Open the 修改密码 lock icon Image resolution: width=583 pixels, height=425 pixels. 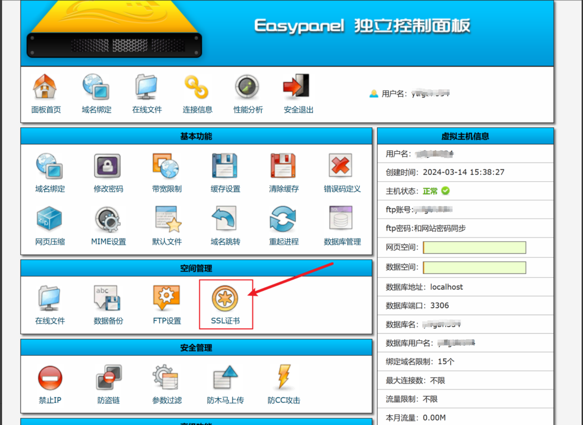point(108,166)
